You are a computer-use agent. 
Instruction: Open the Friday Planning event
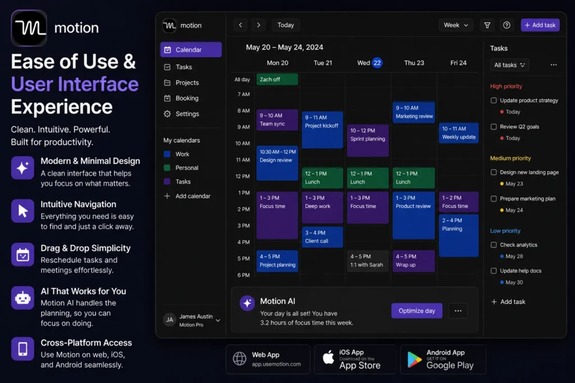click(459, 236)
